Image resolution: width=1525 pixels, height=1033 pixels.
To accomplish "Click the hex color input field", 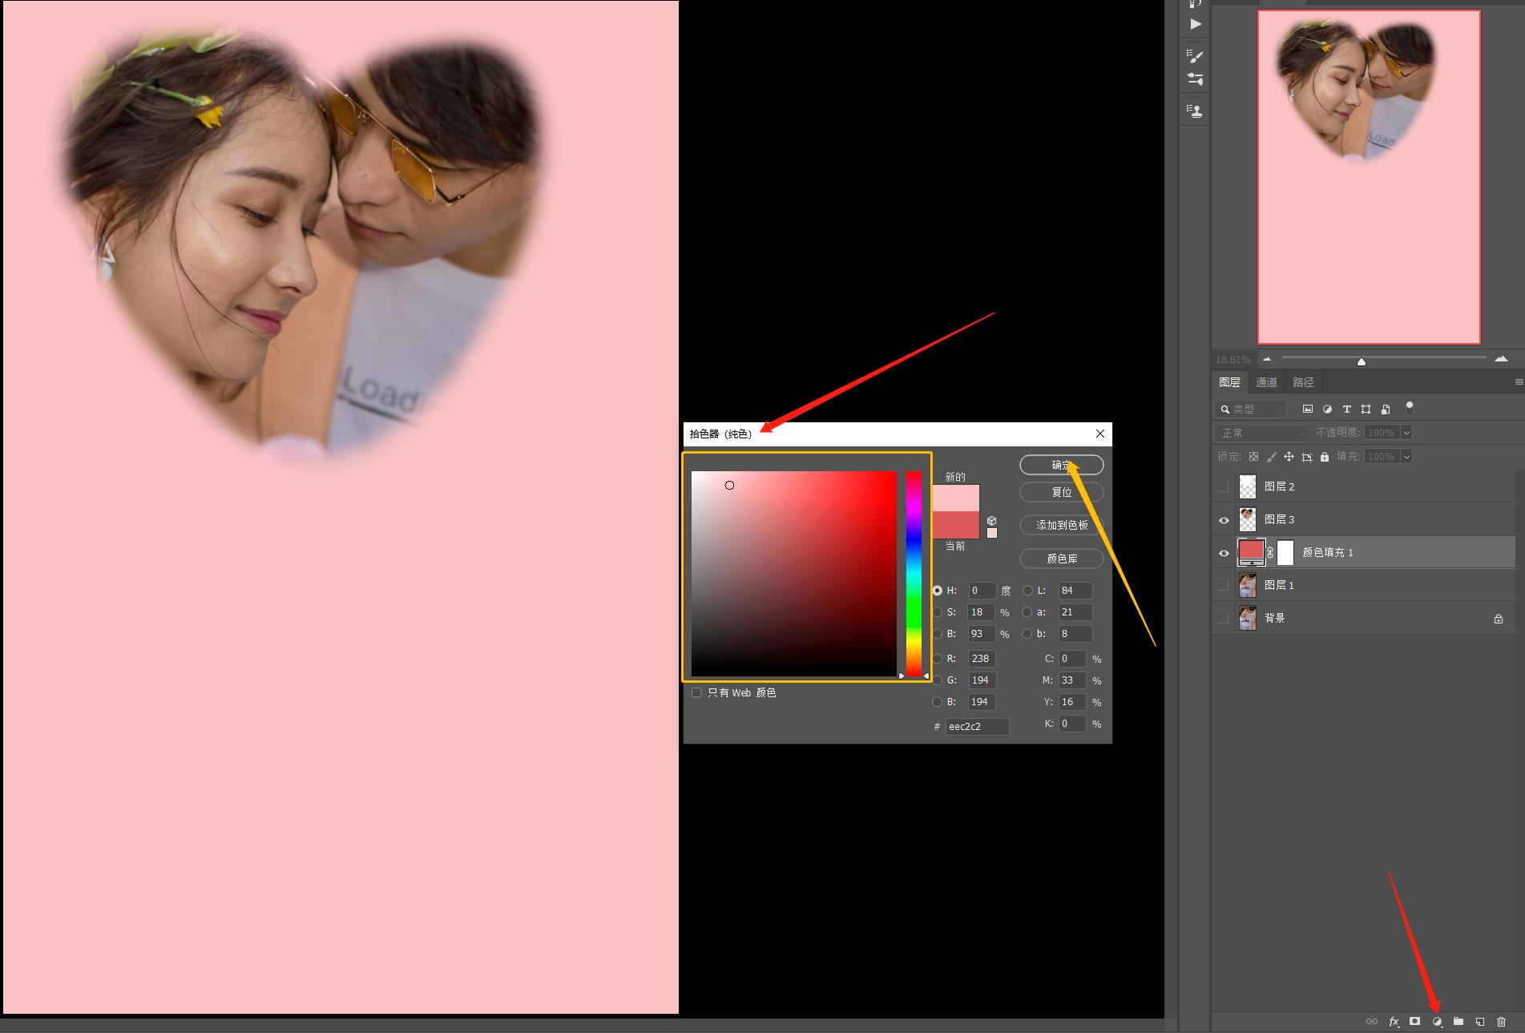I will (976, 727).
